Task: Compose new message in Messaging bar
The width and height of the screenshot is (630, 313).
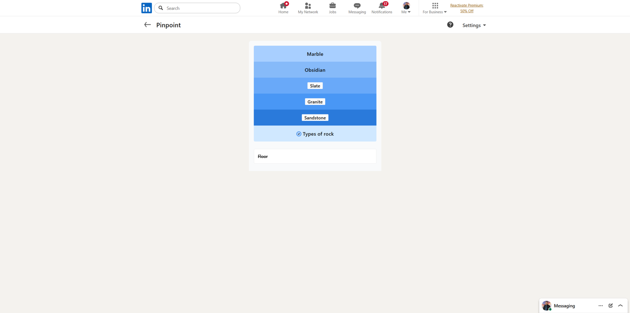Action: click(610, 306)
